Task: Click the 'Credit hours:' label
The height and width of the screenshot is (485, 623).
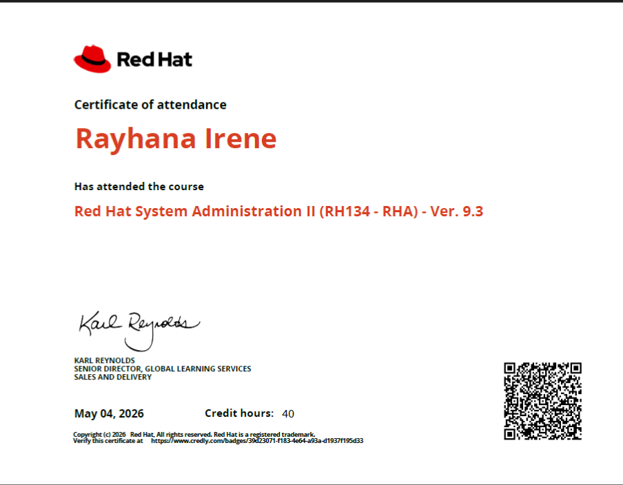Action: pyautogui.click(x=239, y=413)
